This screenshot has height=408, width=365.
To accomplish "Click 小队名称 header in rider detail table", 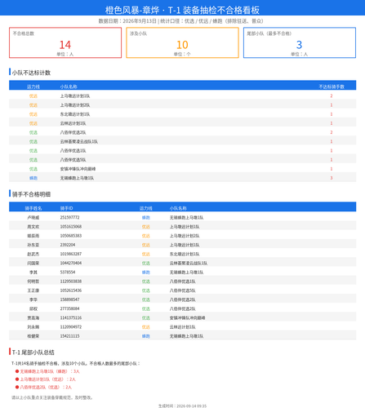I will click(x=178, y=208).
